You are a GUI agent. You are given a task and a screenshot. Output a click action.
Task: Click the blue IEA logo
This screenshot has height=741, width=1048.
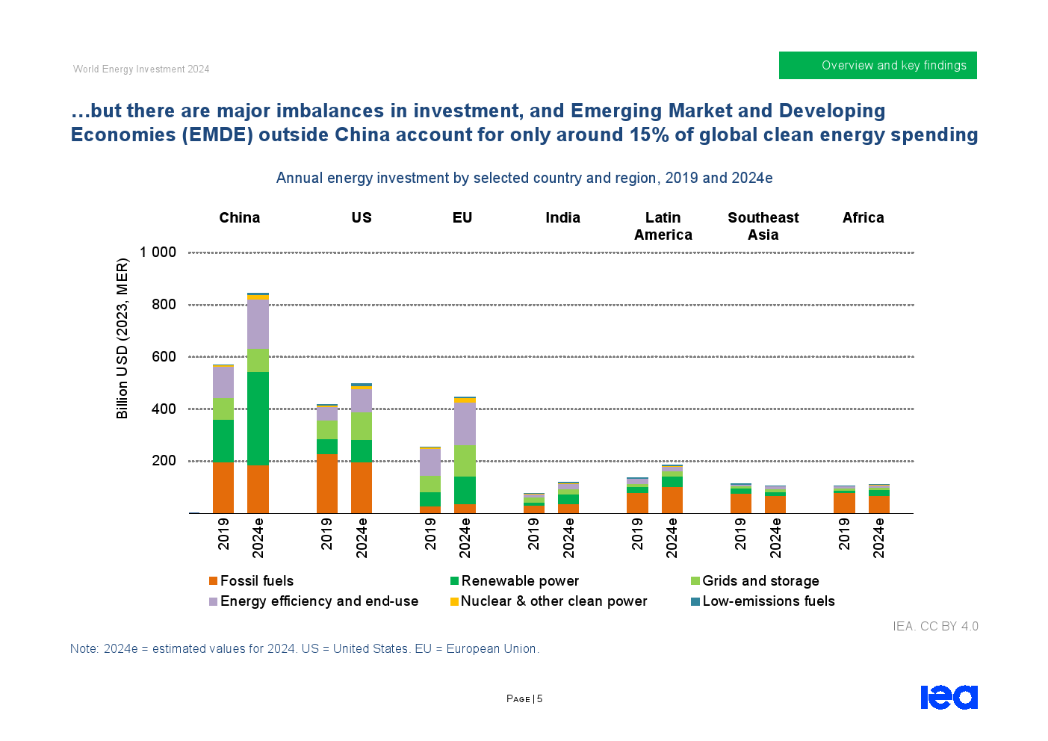949,698
